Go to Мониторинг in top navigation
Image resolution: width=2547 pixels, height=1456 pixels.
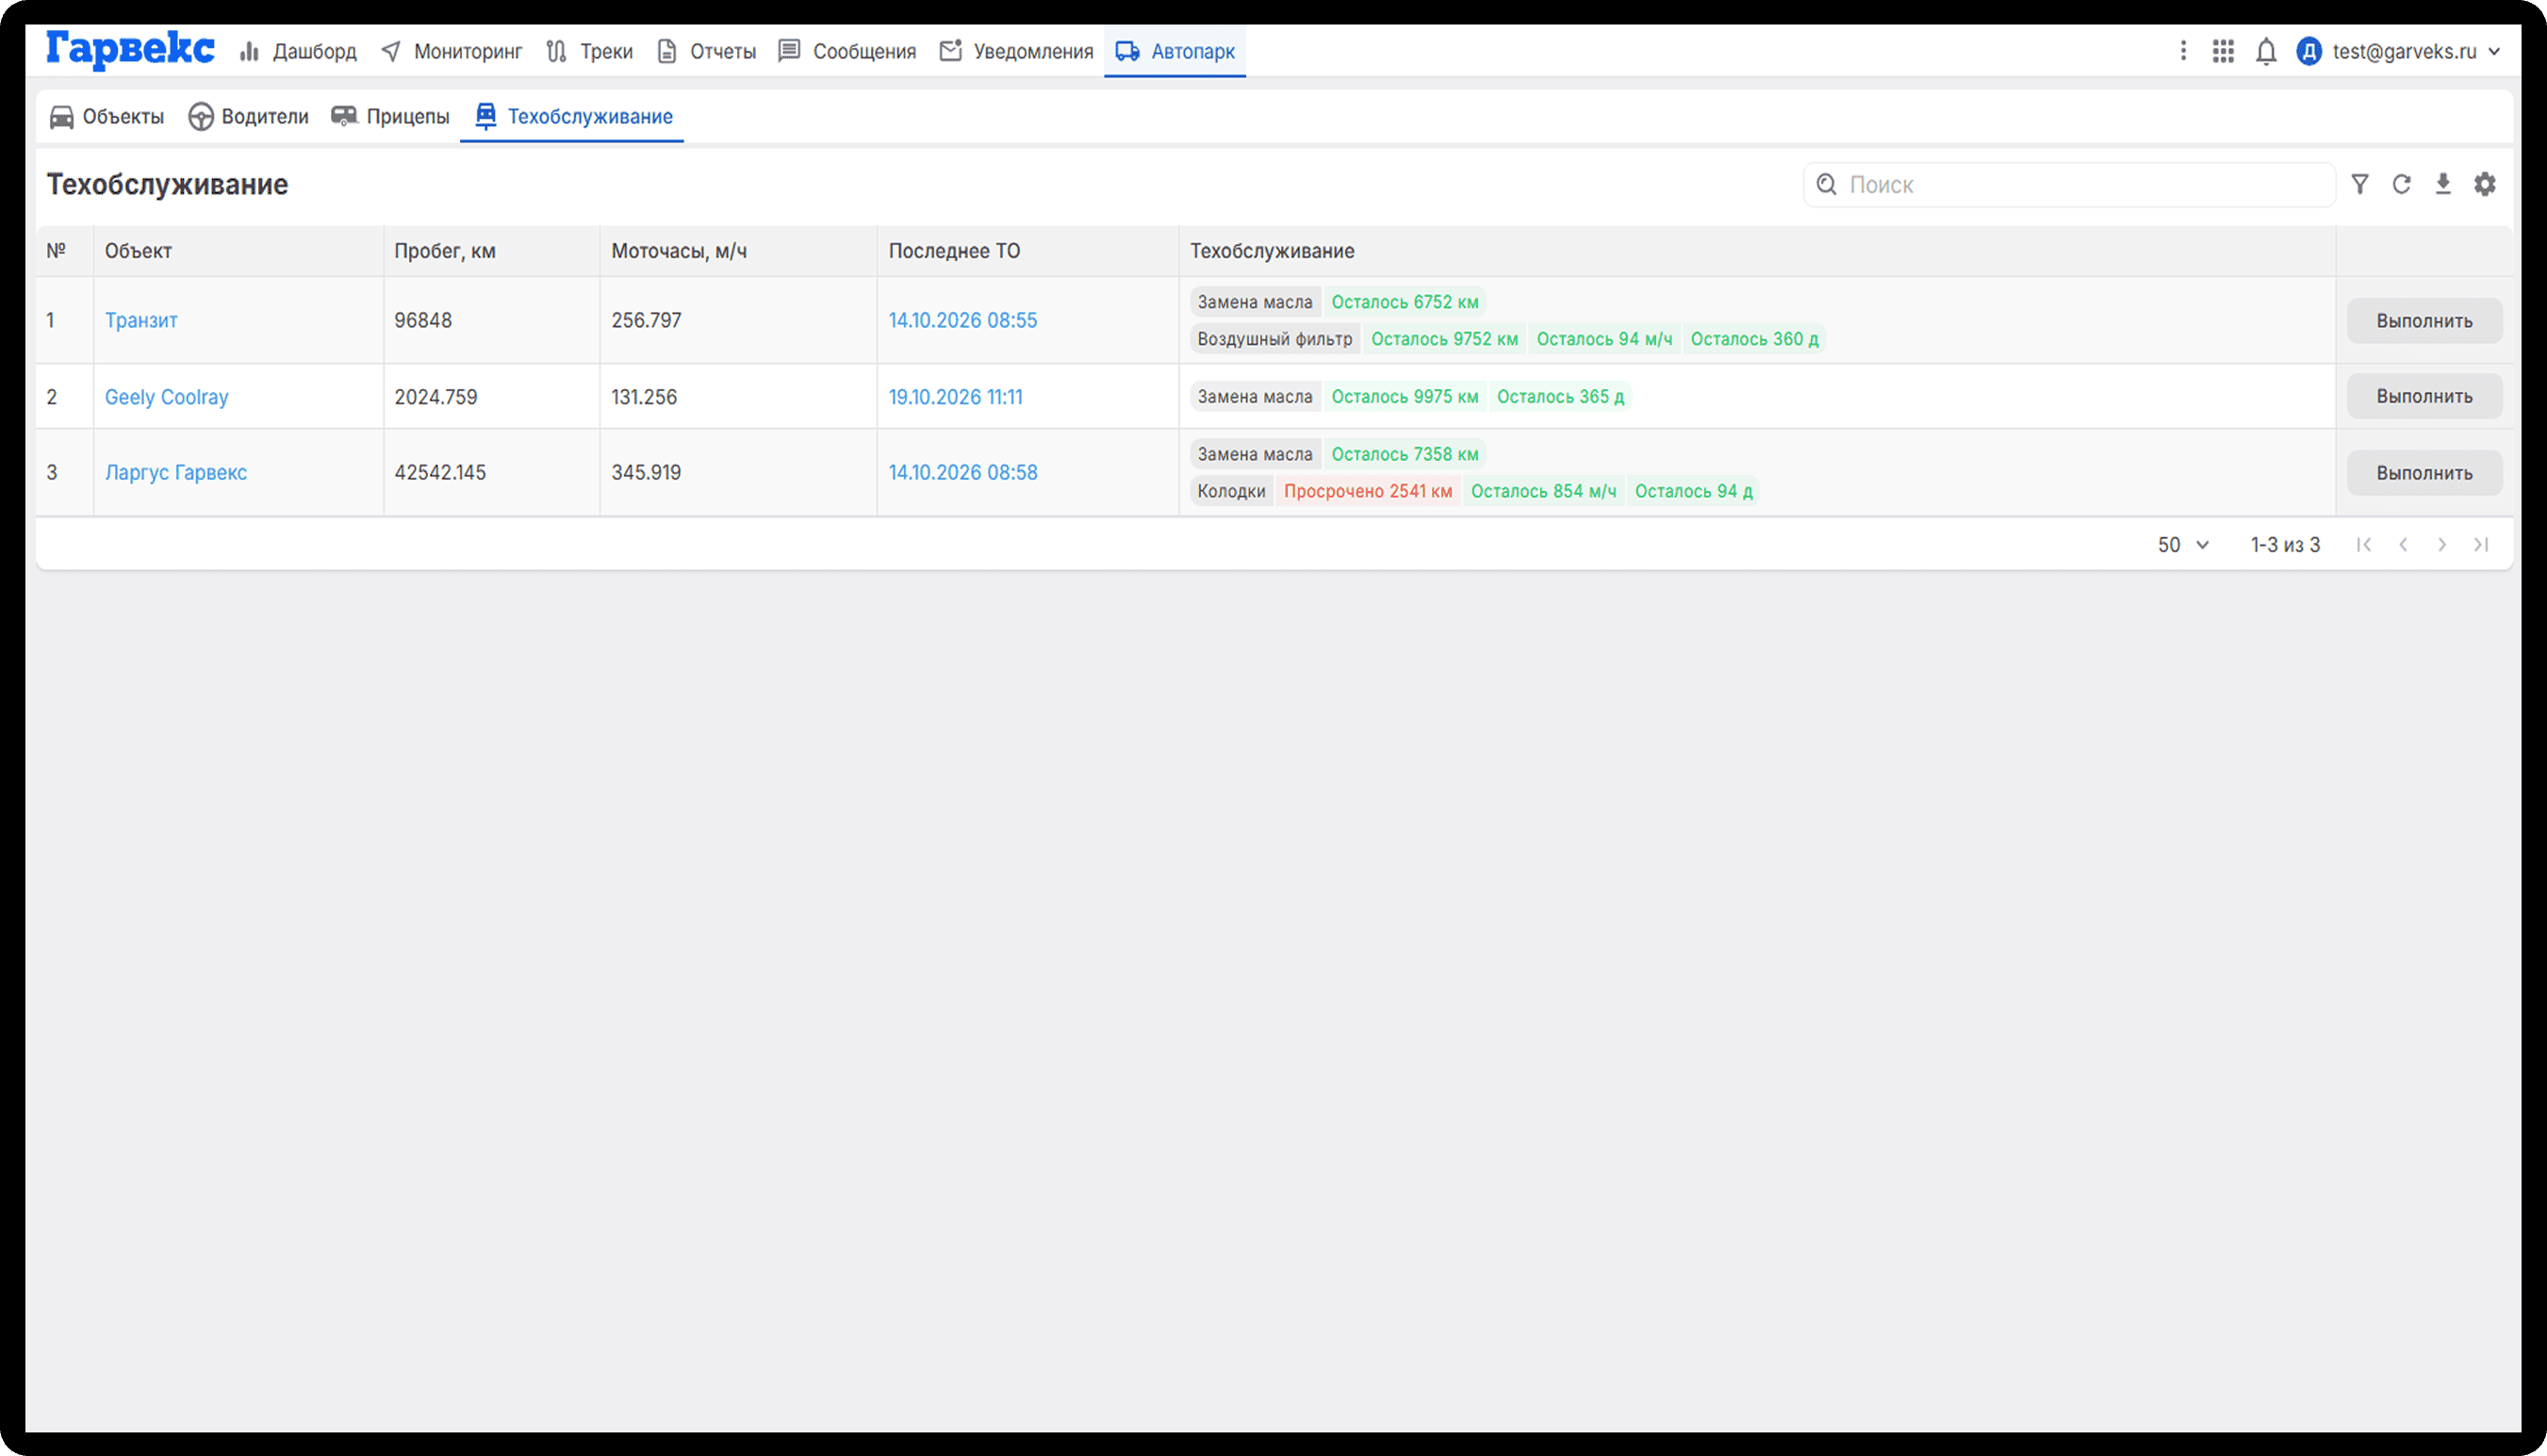(452, 51)
